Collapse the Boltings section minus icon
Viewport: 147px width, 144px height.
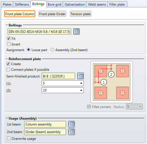tap(7, 25)
